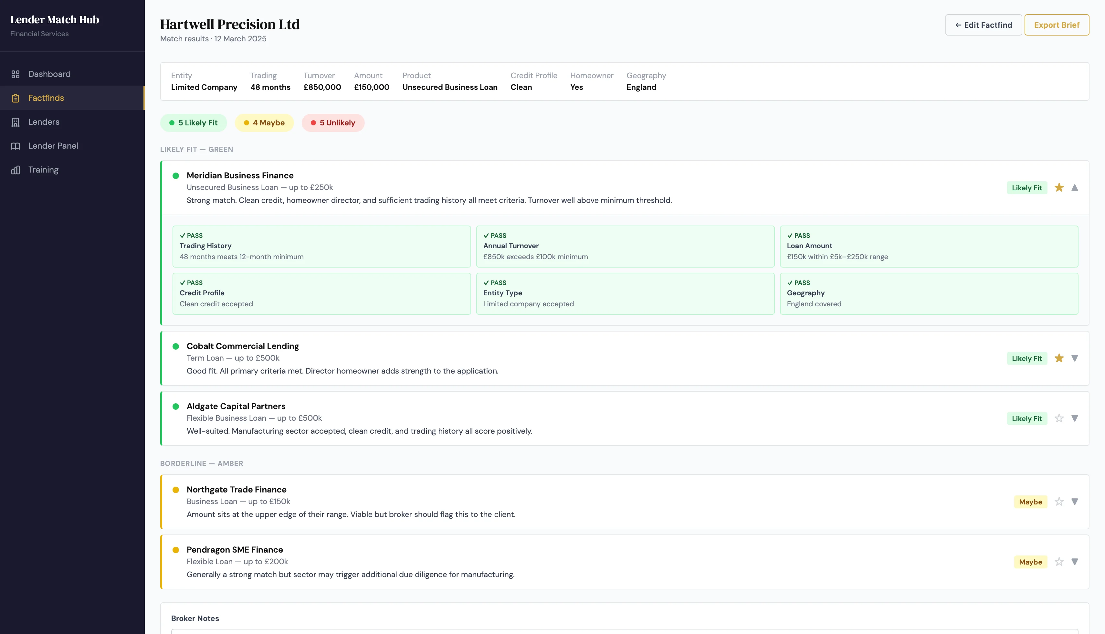
Task: Click the Lenders building icon
Action: point(16,122)
